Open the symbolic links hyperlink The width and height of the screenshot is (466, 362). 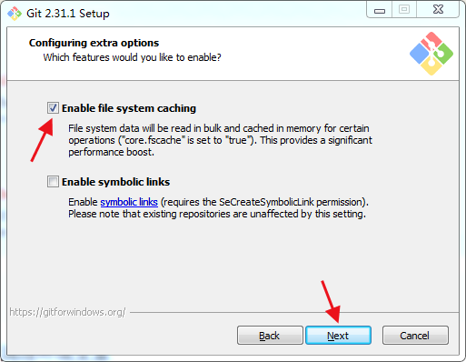129,202
